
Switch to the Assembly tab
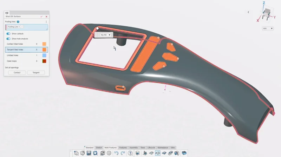[x=133, y=148]
